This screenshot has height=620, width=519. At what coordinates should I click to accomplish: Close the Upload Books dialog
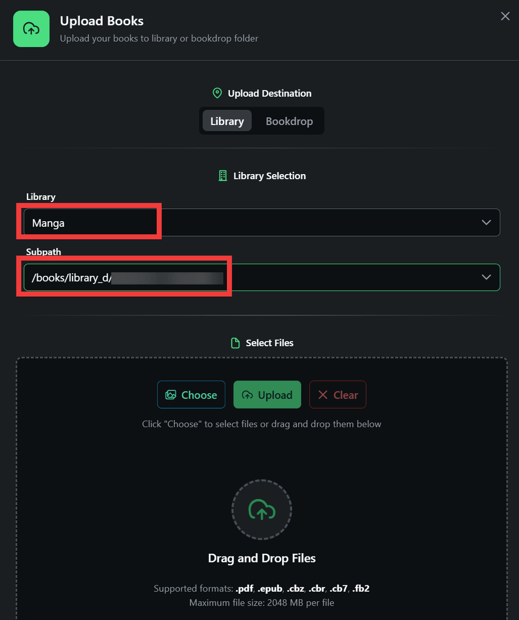505,17
